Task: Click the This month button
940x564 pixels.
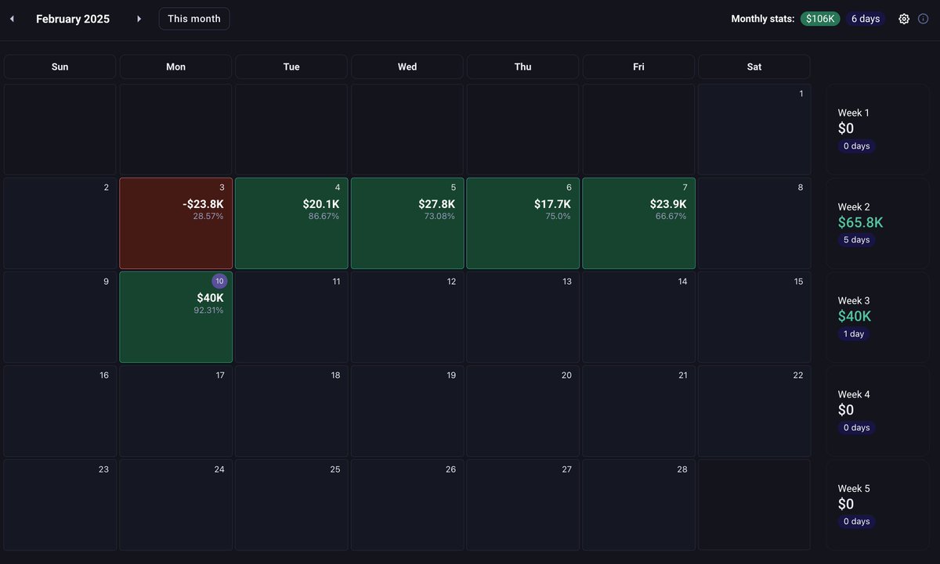Action: [x=194, y=19]
